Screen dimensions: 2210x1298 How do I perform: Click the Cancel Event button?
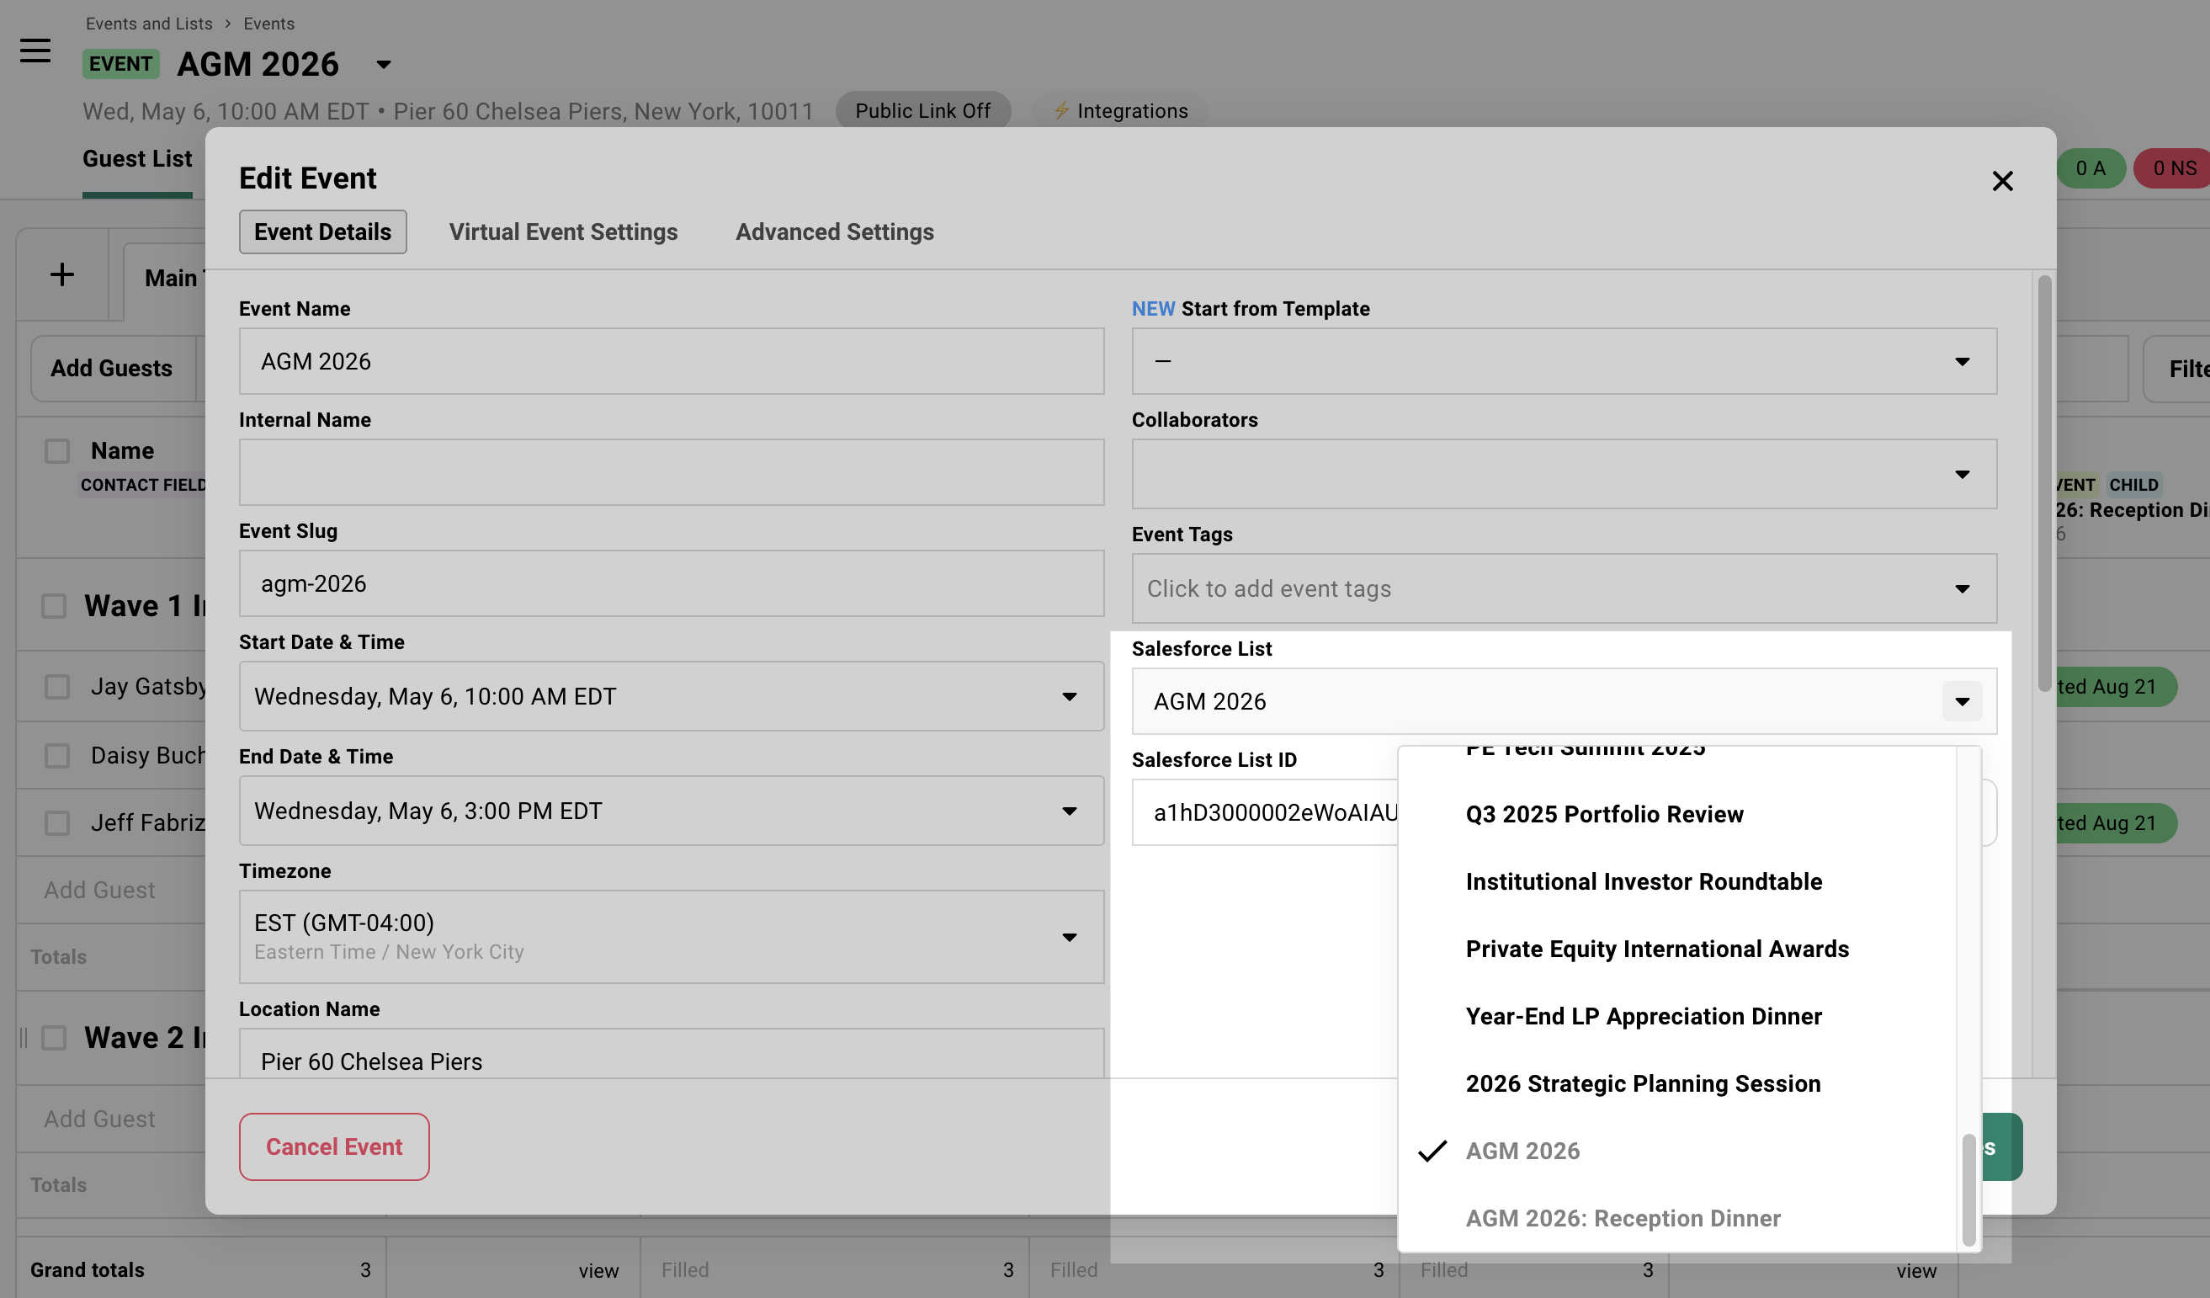(x=333, y=1146)
